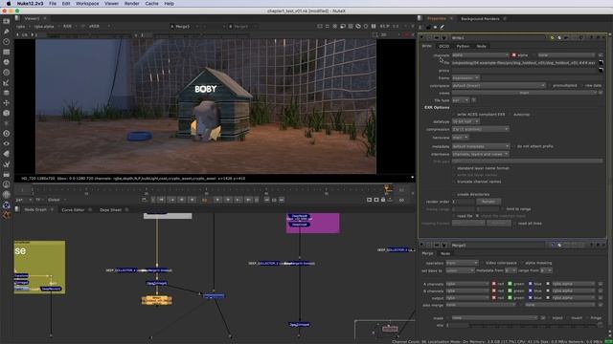Open the Filter nodes toolbar menu
The width and height of the screenshot is (613, 344).
pyautogui.click(x=7, y=73)
